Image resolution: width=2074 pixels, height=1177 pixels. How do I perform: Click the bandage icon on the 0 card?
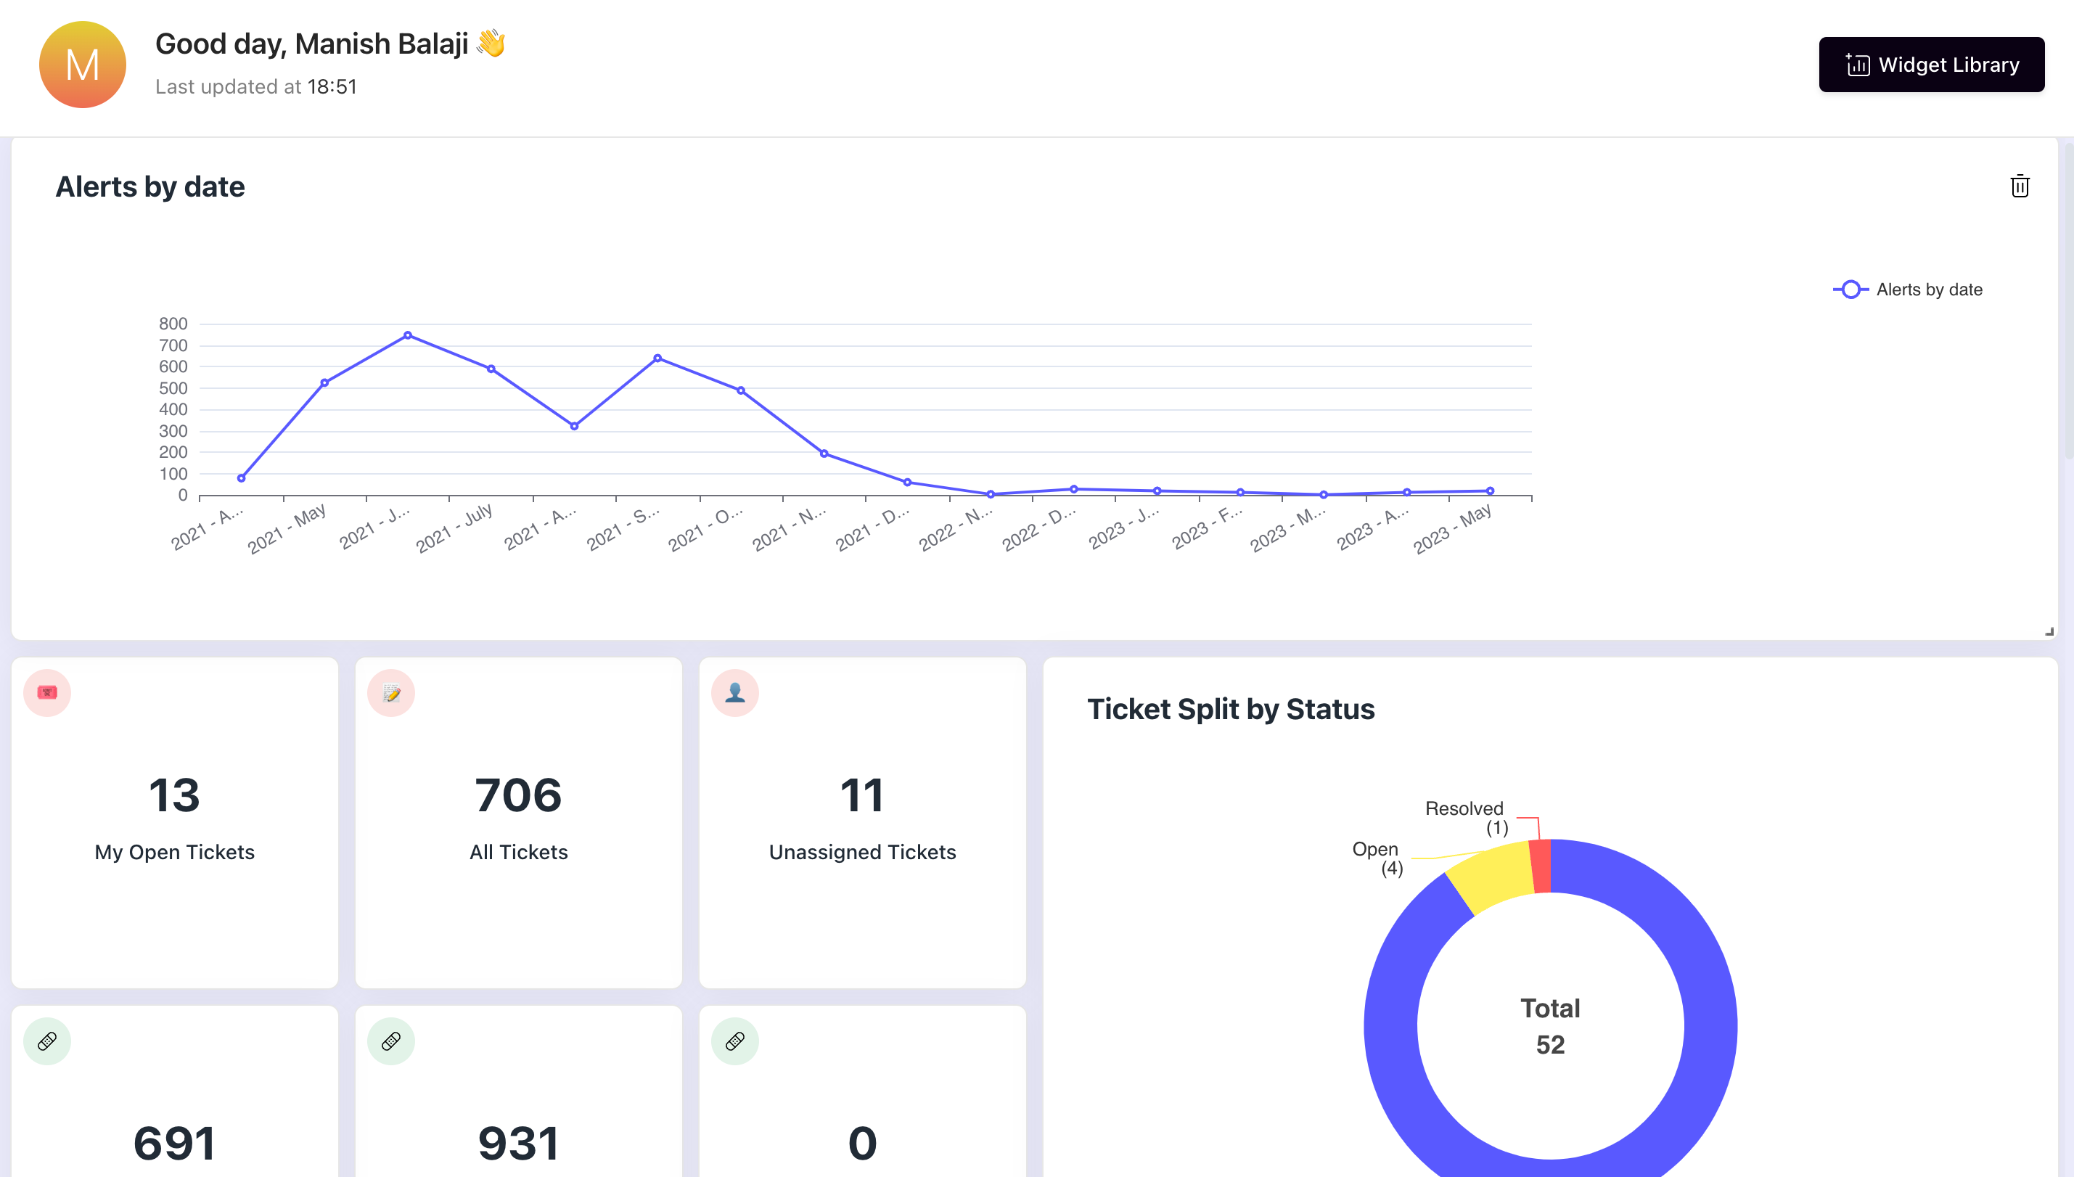point(734,1041)
